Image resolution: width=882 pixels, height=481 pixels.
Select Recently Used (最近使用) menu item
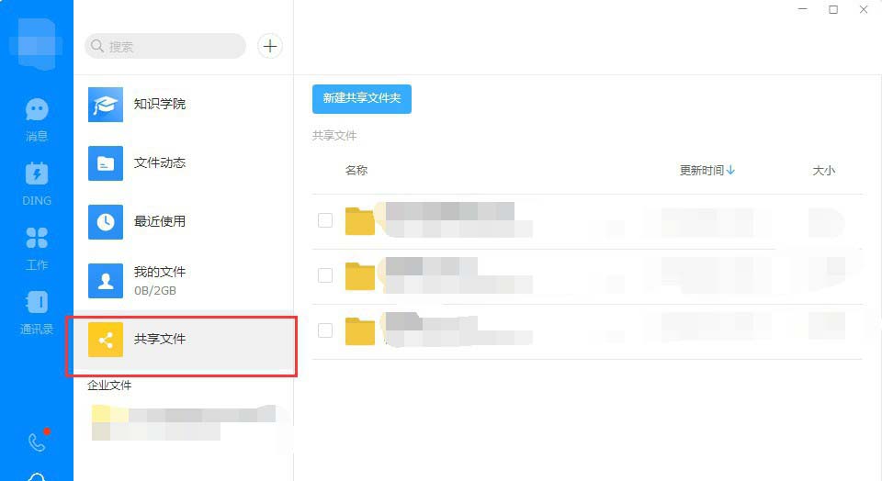(160, 221)
